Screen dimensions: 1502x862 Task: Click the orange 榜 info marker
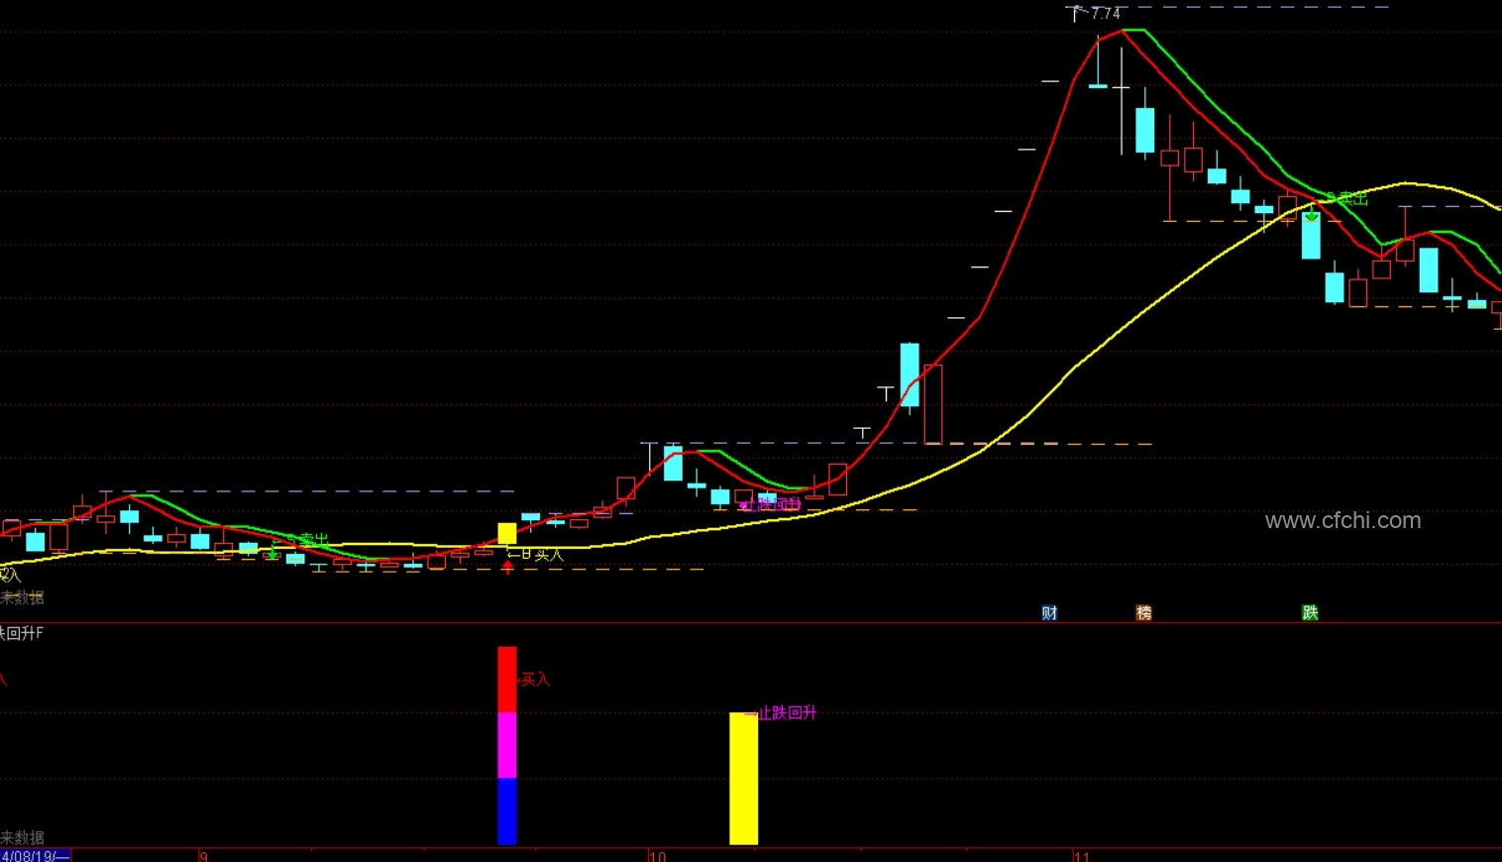coord(1143,613)
